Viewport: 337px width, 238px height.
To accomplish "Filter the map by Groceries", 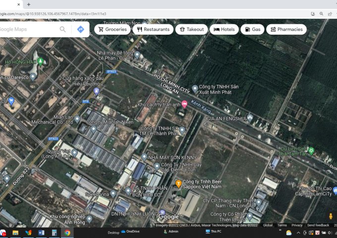I will tap(112, 29).
